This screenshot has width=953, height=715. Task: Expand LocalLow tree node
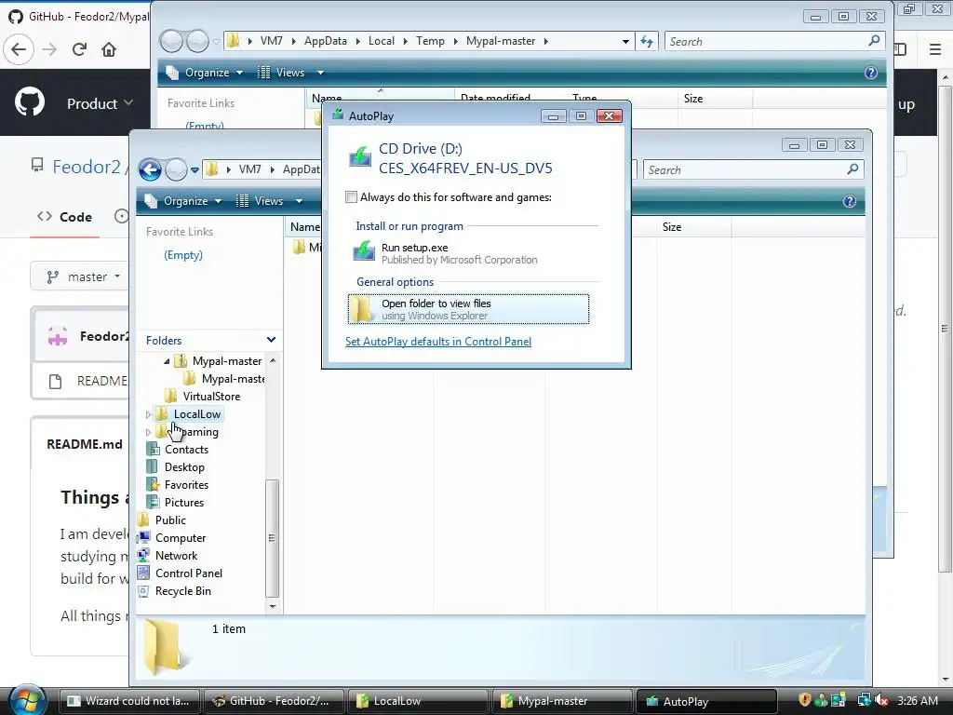(x=148, y=414)
